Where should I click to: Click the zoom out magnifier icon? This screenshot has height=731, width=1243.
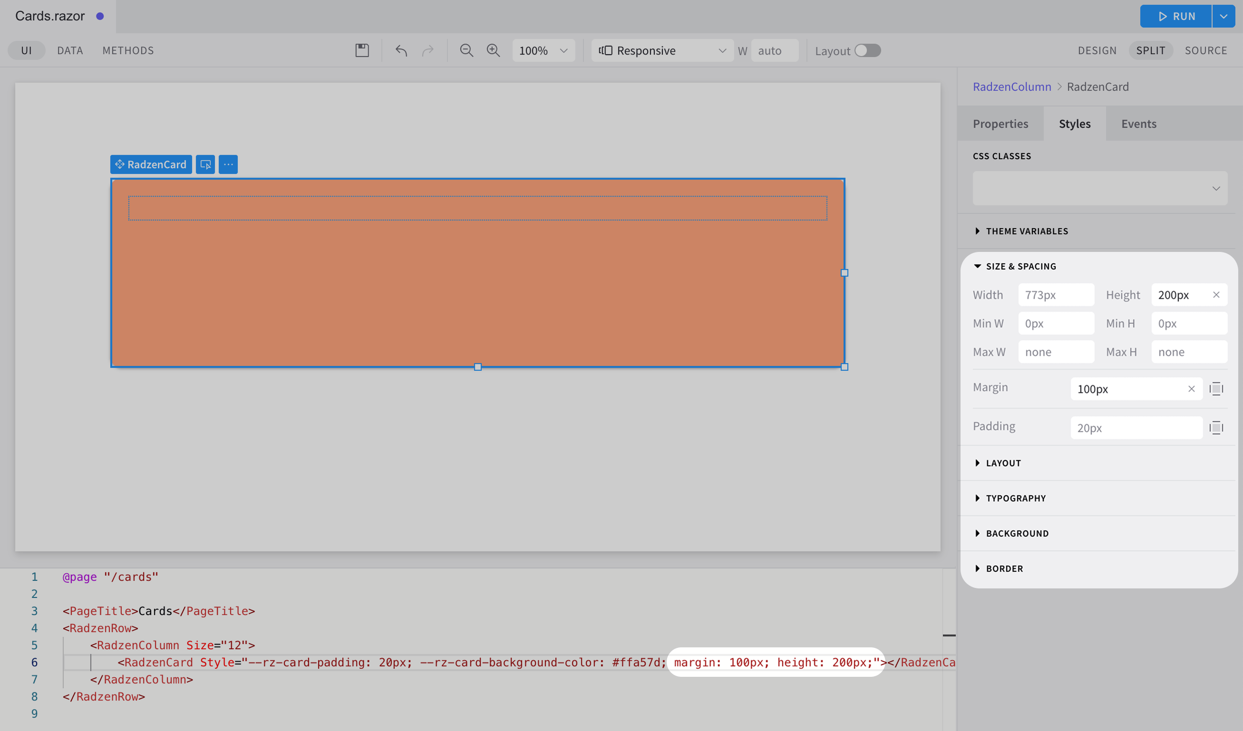(x=466, y=50)
